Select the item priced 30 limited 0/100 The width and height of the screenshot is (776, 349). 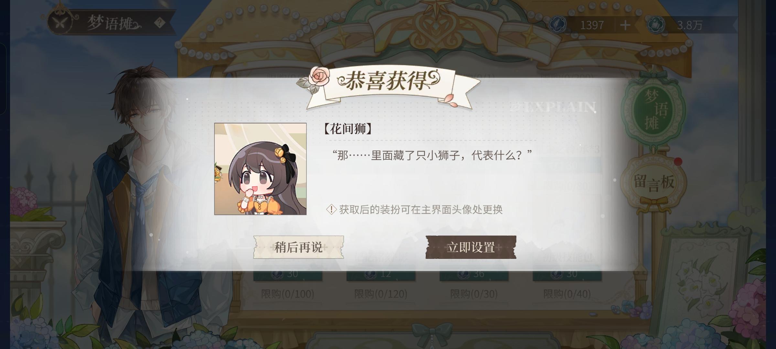288,284
